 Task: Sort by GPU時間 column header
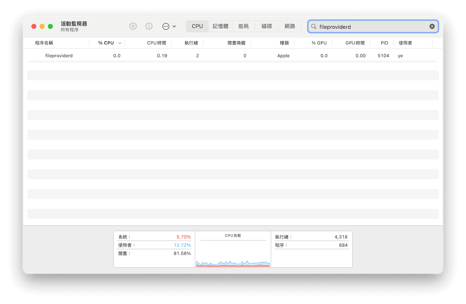pos(355,43)
